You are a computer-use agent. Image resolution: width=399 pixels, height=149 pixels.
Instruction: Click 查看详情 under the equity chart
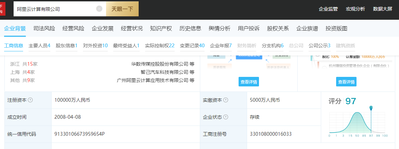click(346, 82)
